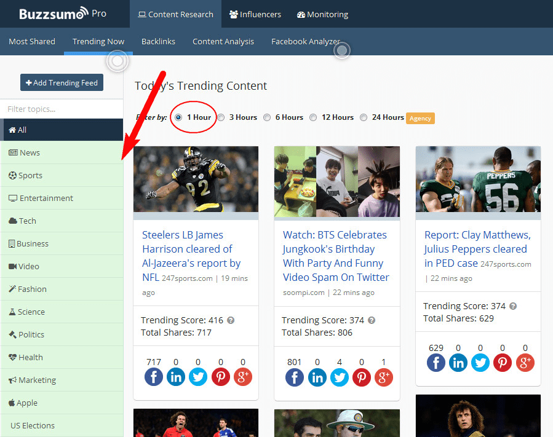This screenshot has width=553, height=437.
Task: Select the 24 Hours filter radio button
Action: click(364, 117)
